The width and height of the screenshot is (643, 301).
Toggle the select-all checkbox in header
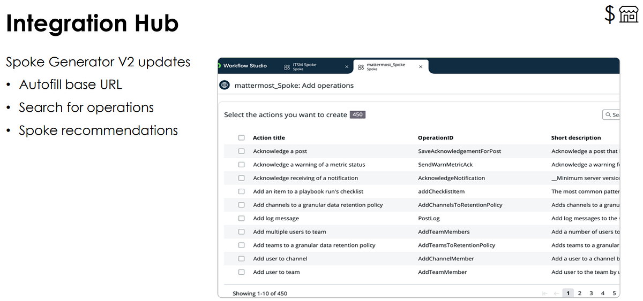pyautogui.click(x=242, y=138)
